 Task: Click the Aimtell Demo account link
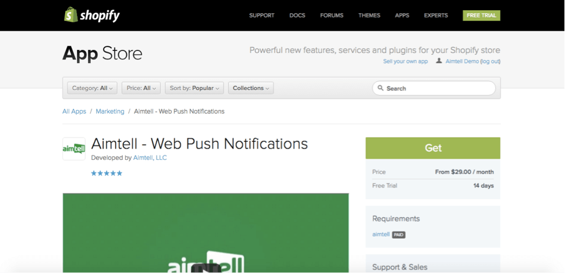coord(463,61)
